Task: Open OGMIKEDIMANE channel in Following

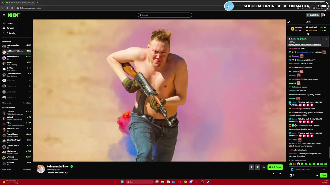Action: coord(16,75)
